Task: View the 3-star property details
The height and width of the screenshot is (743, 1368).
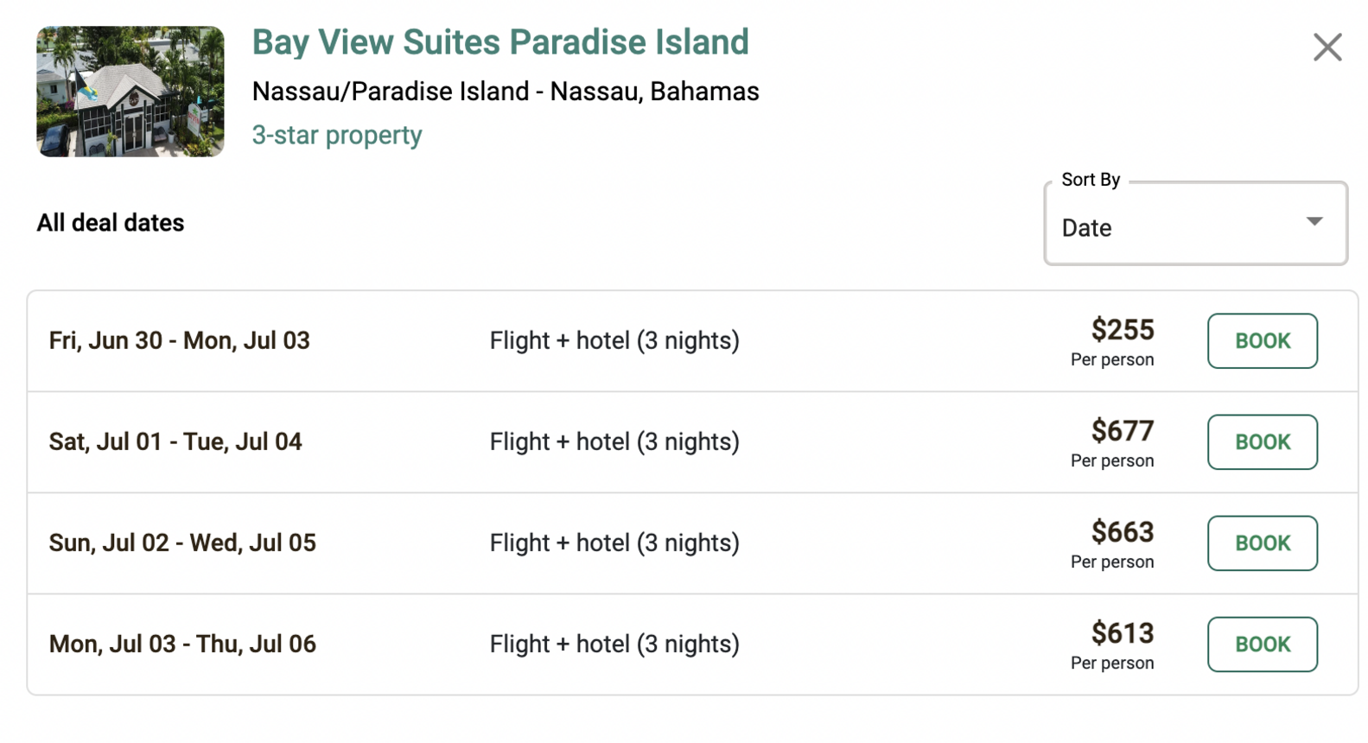Action: [x=337, y=135]
